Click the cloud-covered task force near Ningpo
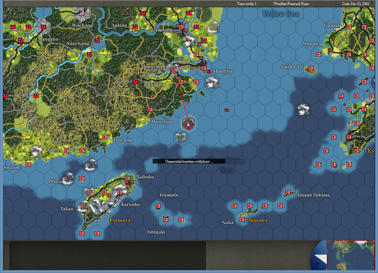Screen dimensions: 378x273 212,82
